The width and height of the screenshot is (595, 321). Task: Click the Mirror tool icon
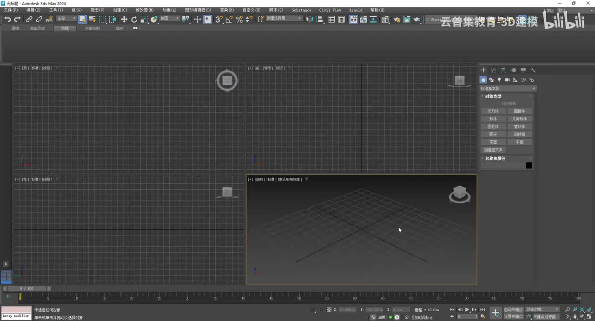[x=311, y=19]
